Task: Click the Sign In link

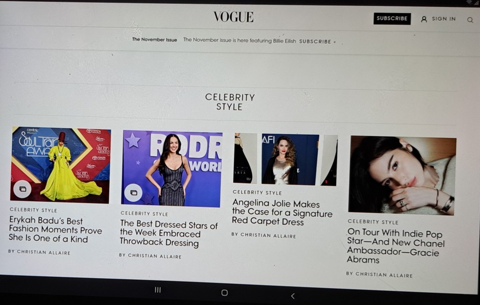Action: coord(443,19)
